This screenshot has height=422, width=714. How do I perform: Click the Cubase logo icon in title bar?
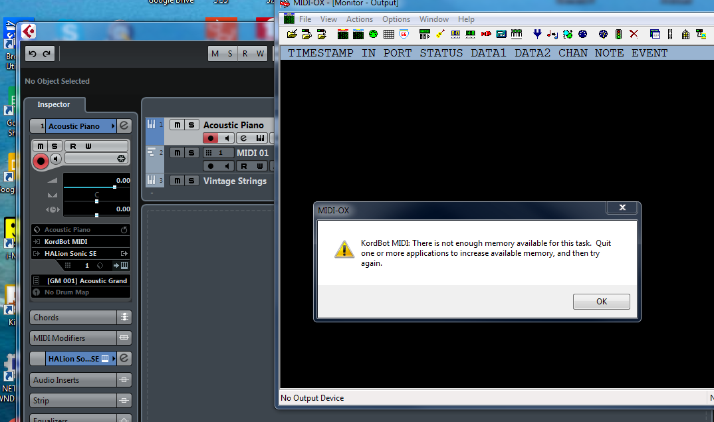click(29, 31)
